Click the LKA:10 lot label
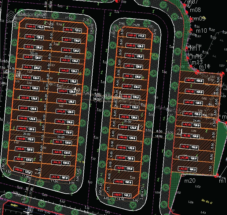Image resolution: width=227 pixels, height=215 pixels. (x=26, y=77)
